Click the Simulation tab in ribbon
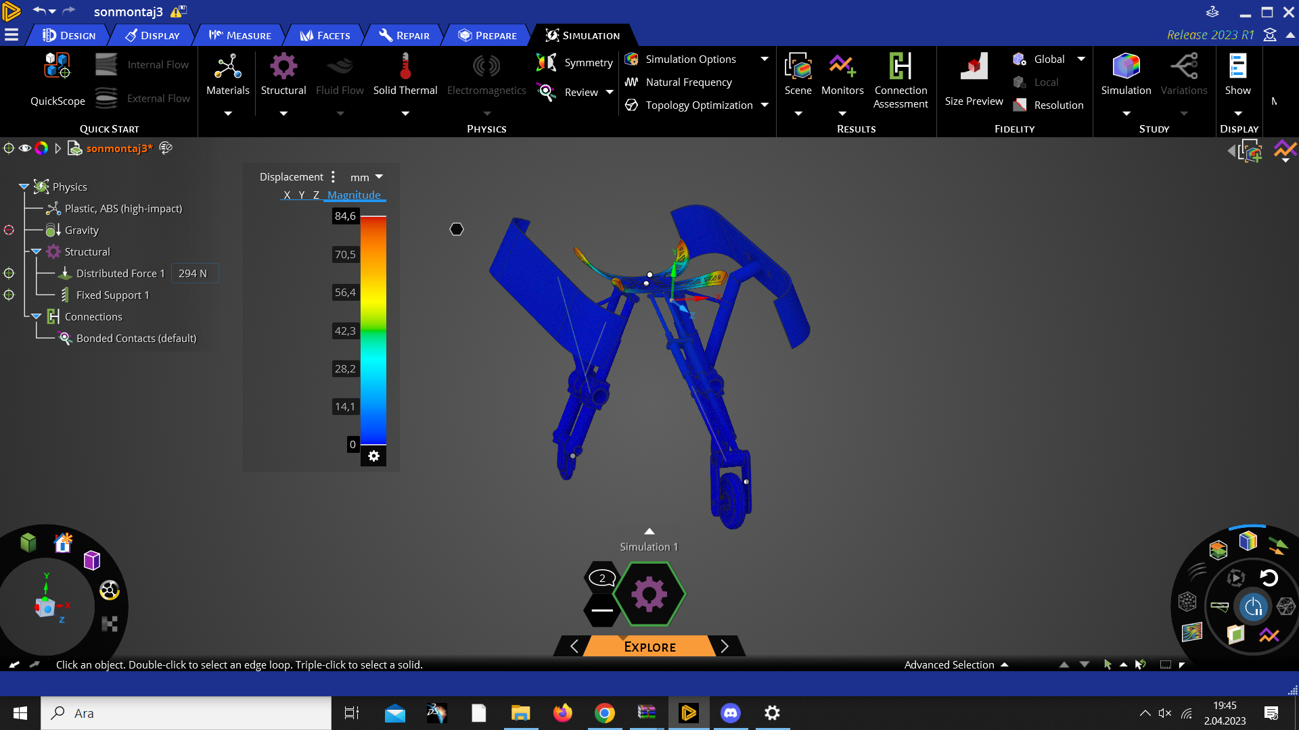1299x730 pixels. click(x=580, y=34)
